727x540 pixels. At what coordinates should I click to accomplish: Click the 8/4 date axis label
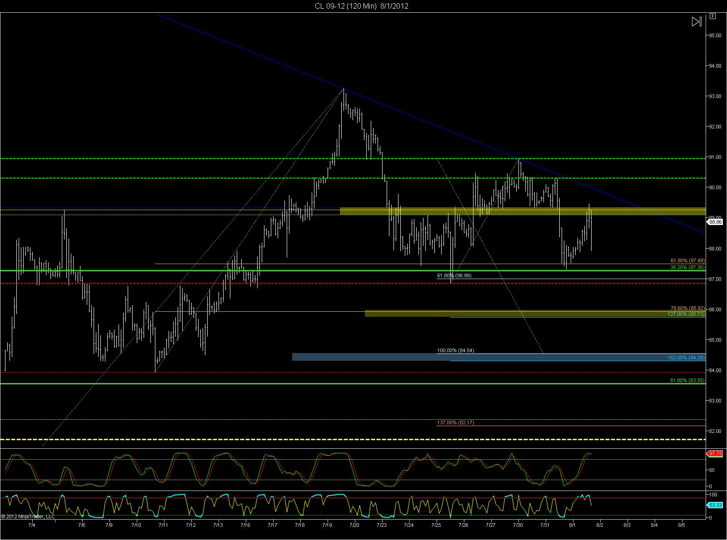click(654, 525)
